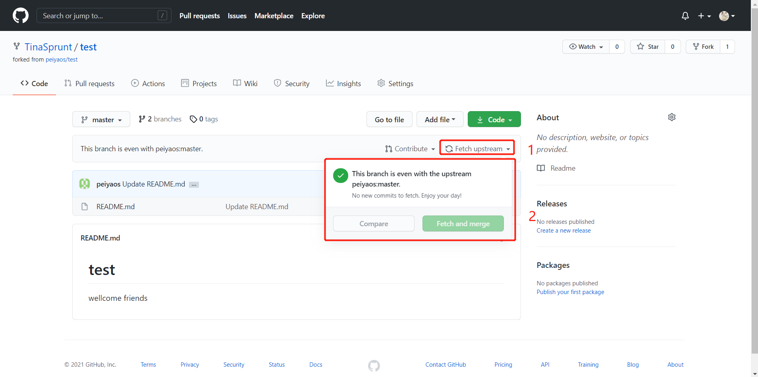Open the Projects tab
This screenshot has width=758, height=377.
point(199,83)
